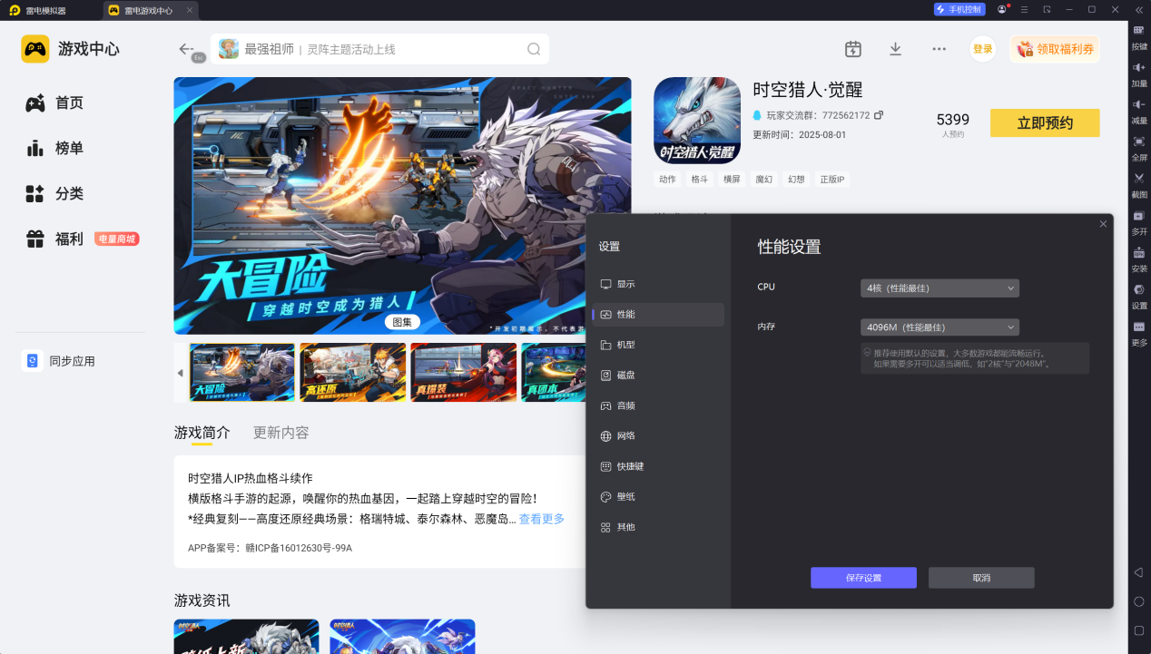Viewport: 1151px width, 654px height.
Task: Switch to the 游戏简介 tab
Action: tap(202, 433)
